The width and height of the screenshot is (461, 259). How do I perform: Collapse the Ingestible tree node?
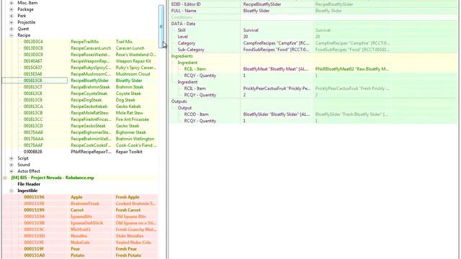pos(12,191)
